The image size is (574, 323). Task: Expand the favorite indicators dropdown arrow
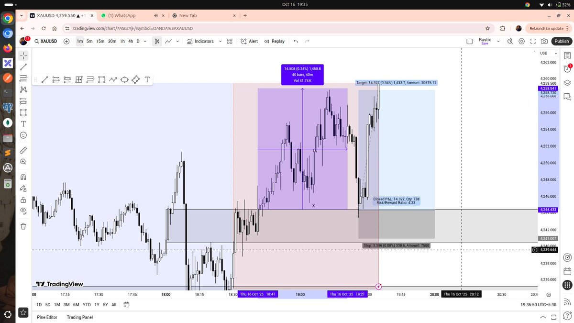coord(220,41)
